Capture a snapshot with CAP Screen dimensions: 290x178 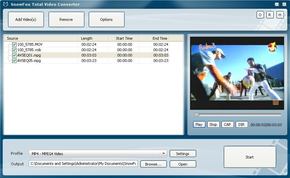tap(228, 124)
